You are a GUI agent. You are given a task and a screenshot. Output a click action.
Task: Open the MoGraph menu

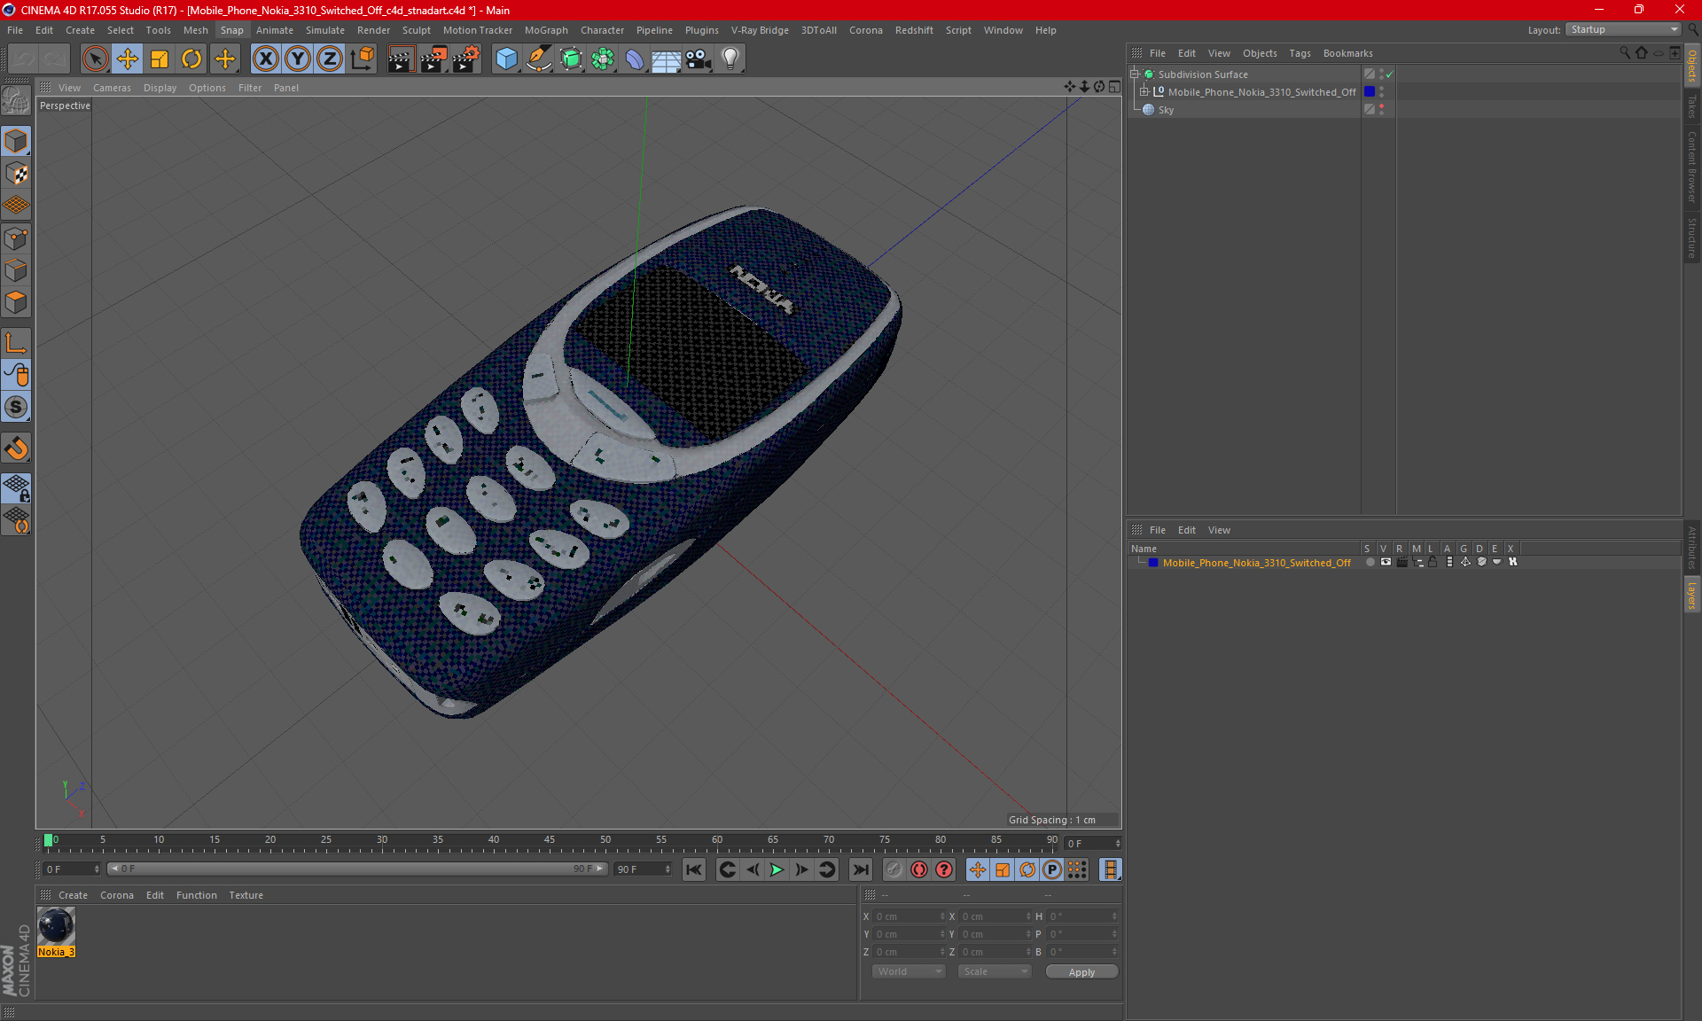coord(546,30)
